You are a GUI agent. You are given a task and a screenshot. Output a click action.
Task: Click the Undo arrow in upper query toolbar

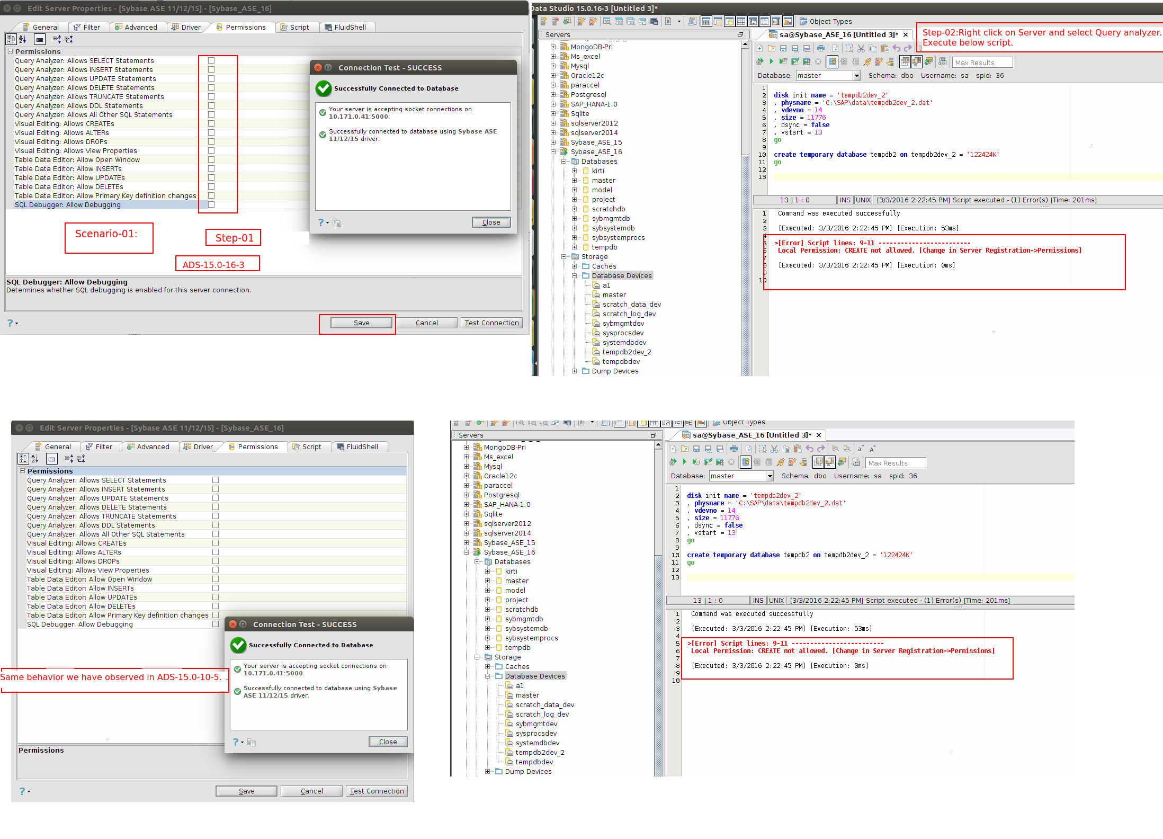click(x=896, y=48)
